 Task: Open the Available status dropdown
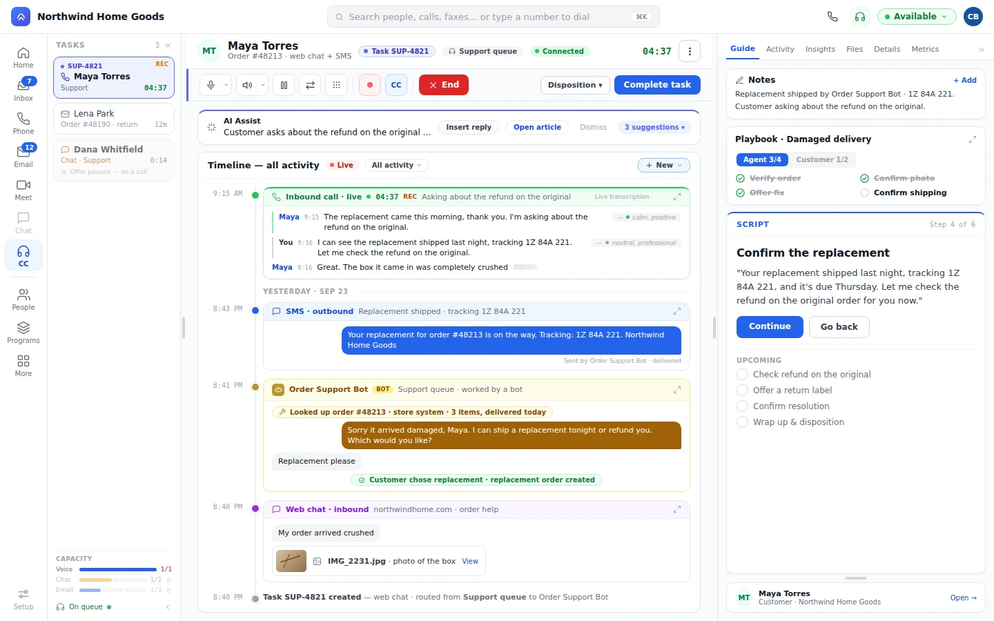[x=917, y=17]
